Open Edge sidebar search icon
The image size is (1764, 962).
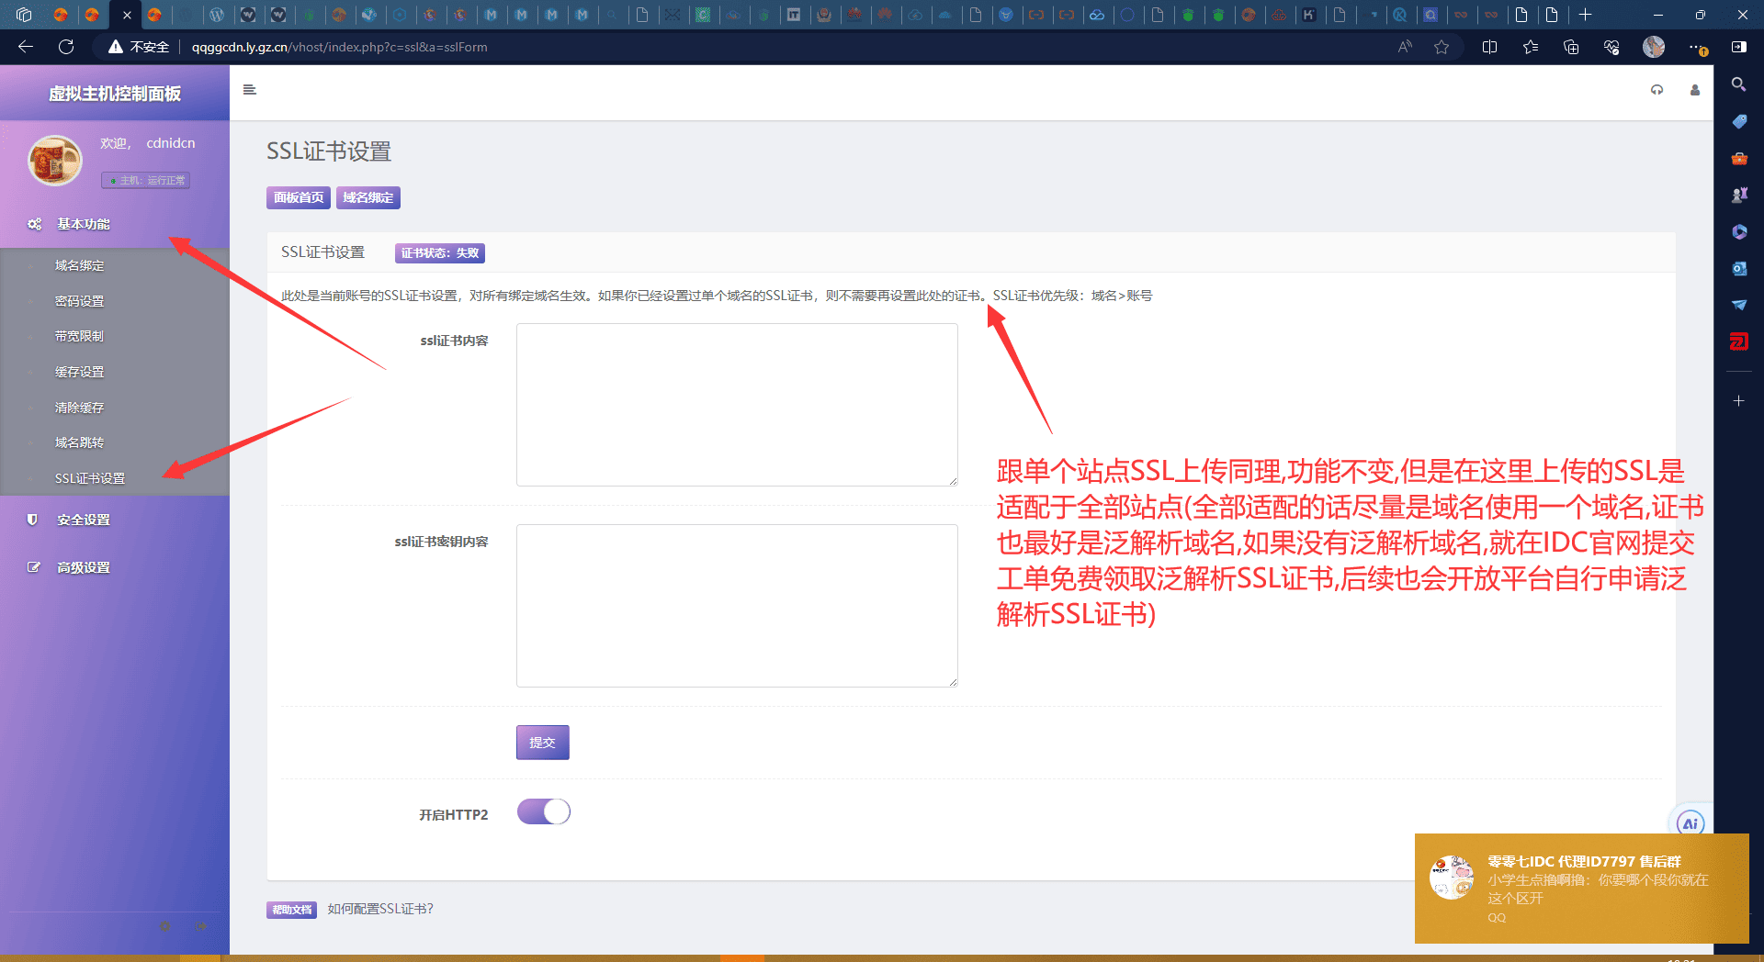coord(1738,84)
